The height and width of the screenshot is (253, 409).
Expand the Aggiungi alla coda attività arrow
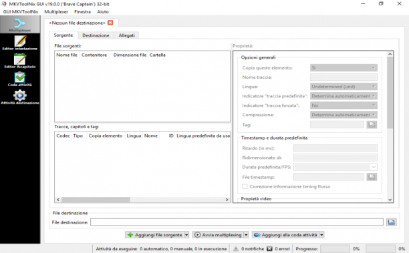[x=321, y=235]
